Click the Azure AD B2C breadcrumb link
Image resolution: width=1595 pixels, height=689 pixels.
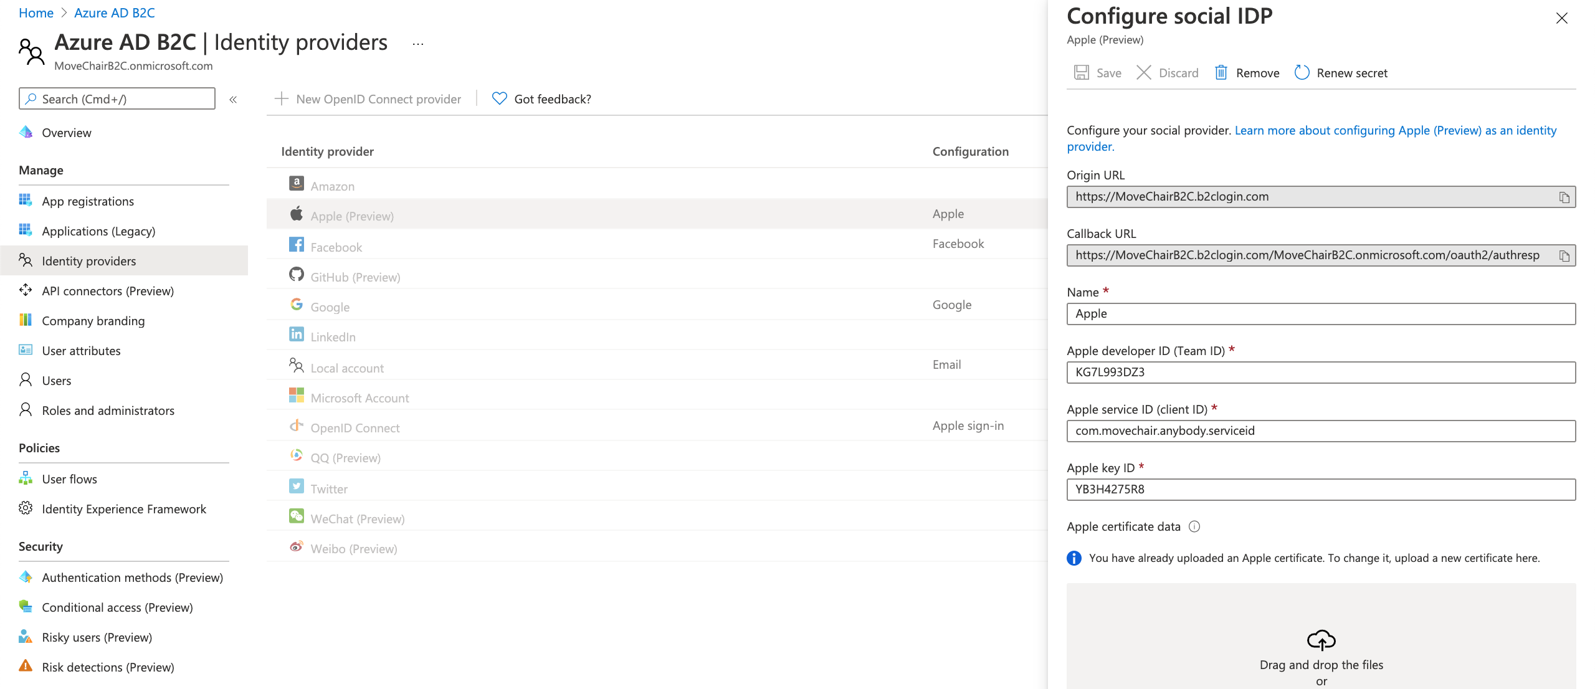click(x=115, y=13)
